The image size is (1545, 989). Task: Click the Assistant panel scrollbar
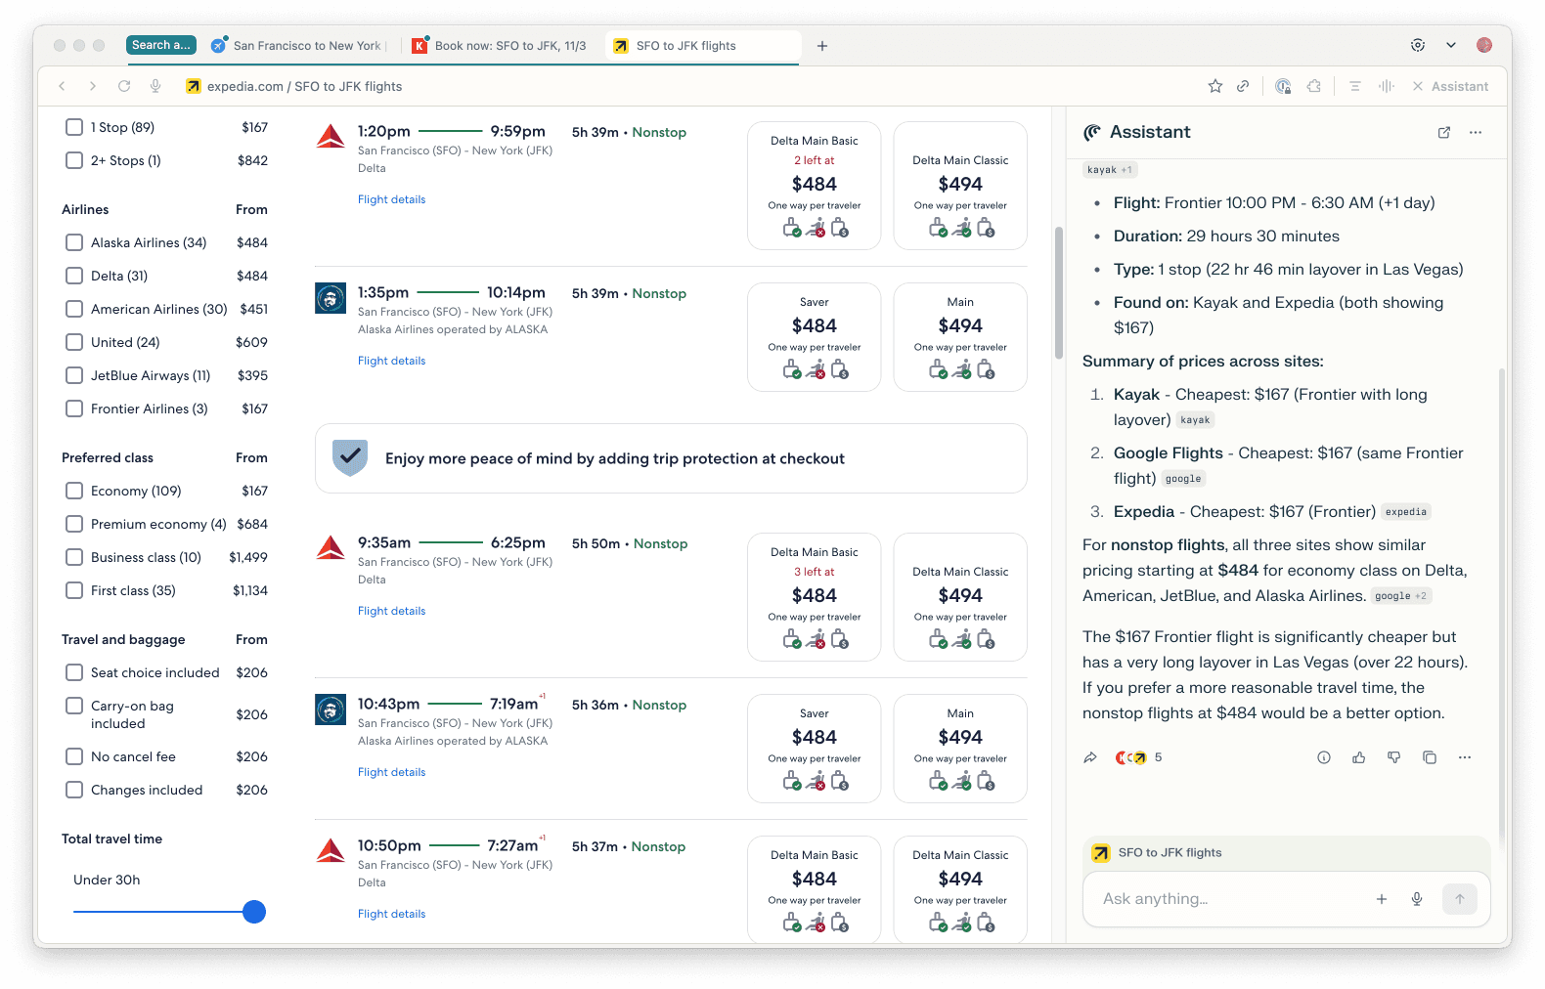pos(1502,606)
